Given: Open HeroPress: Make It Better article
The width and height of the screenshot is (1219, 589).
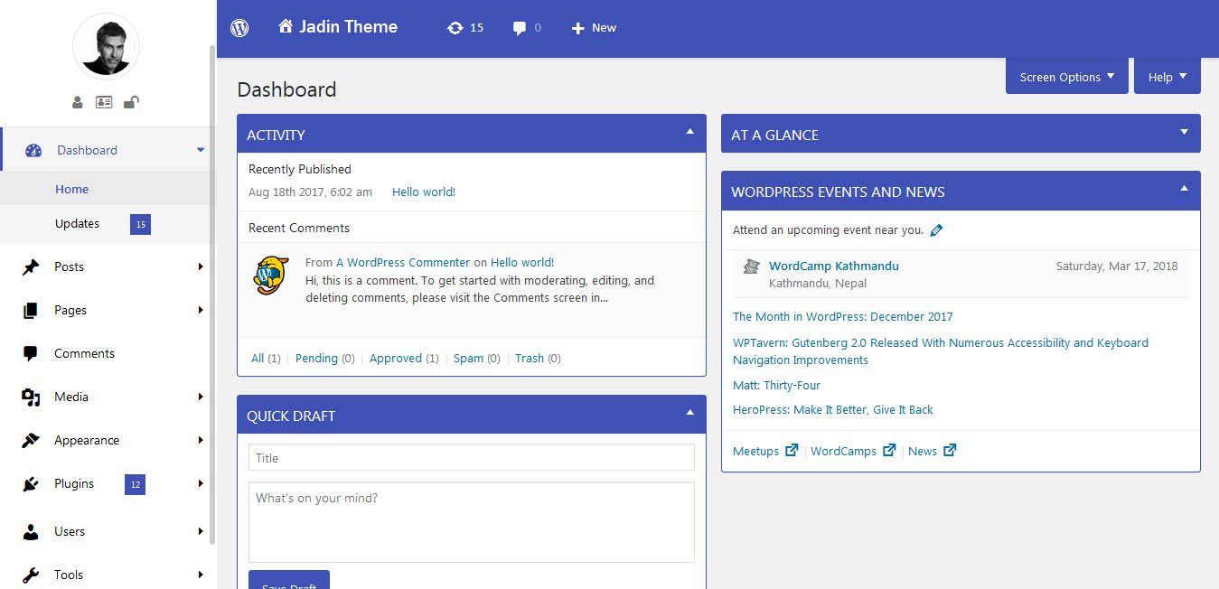Looking at the screenshot, I should [x=832, y=409].
